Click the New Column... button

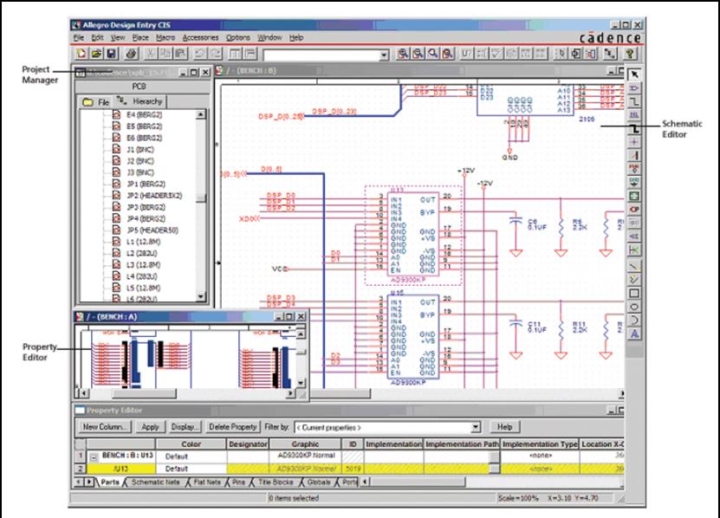104,427
